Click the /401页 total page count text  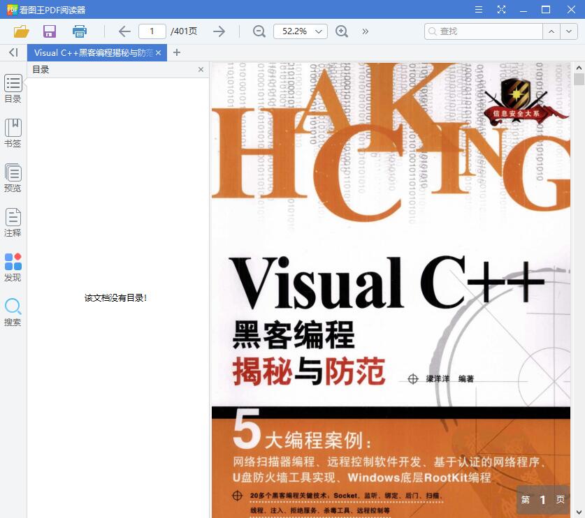click(184, 31)
